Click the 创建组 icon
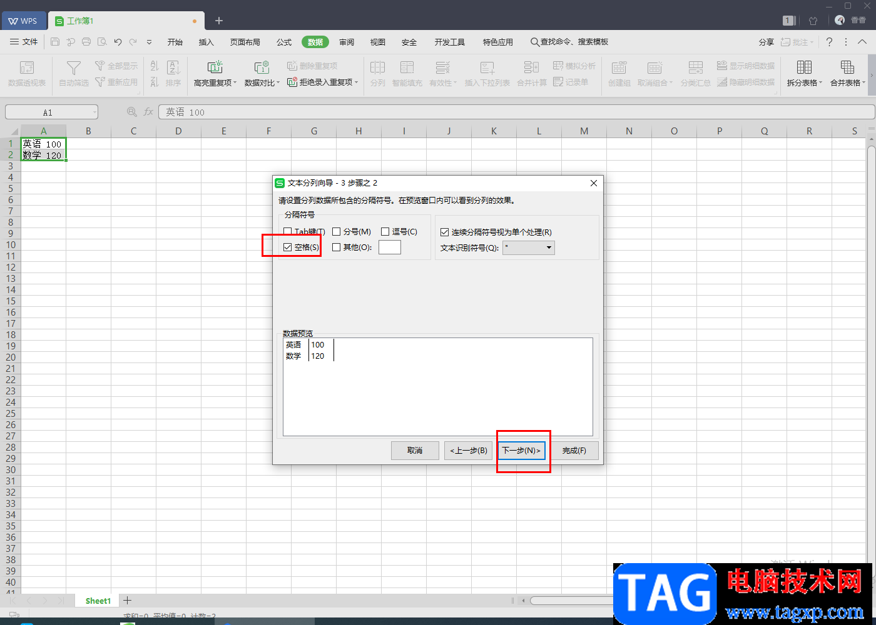Image resolution: width=876 pixels, height=625 pixels. coord(619,67)
